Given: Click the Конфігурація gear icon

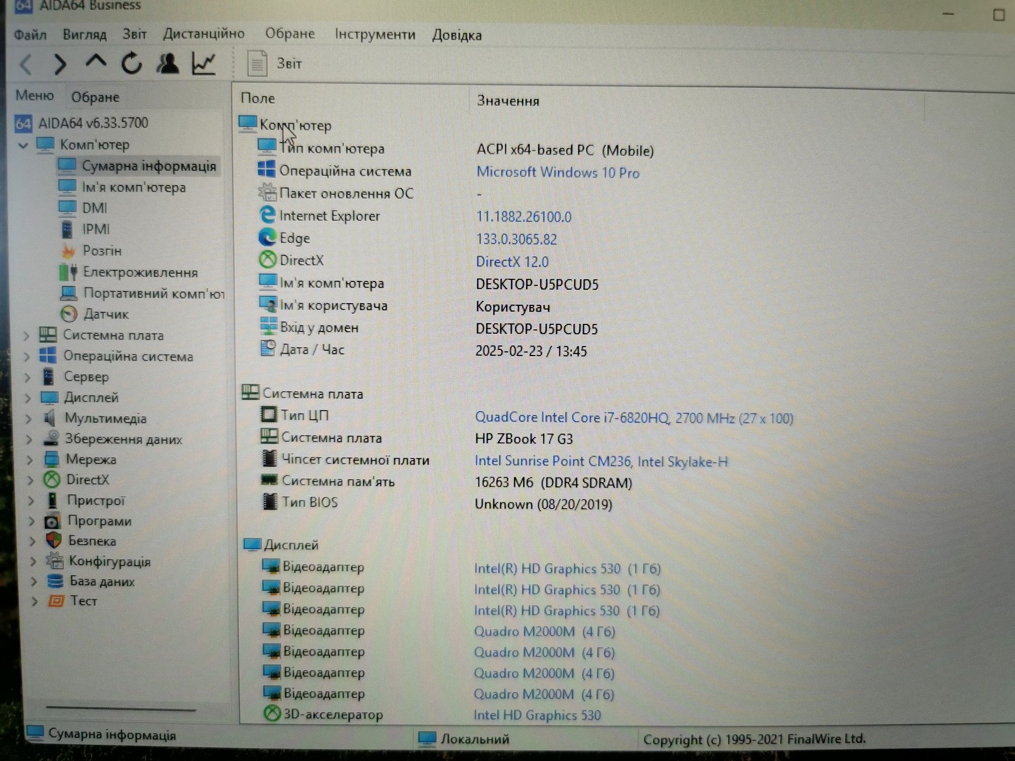Looking at the screenshot, I should coord(55,561).
